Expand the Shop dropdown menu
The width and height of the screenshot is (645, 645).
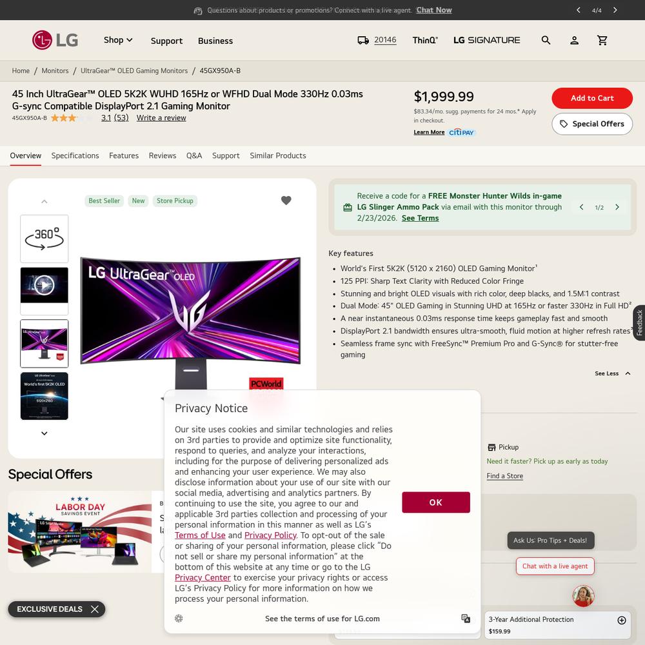[118, 40]
